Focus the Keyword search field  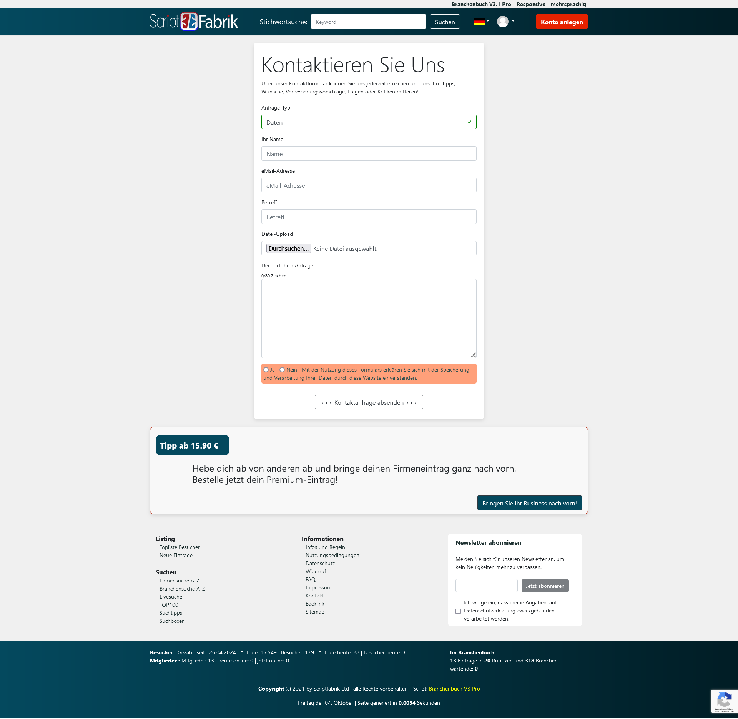368,22
